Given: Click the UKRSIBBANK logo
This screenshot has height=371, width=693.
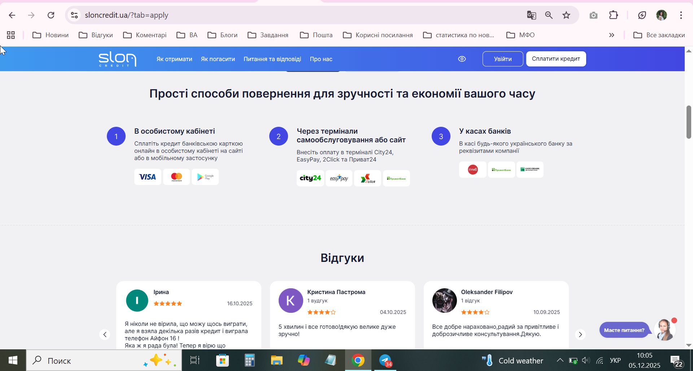Looking at the screenshot, I should point(530,169).
